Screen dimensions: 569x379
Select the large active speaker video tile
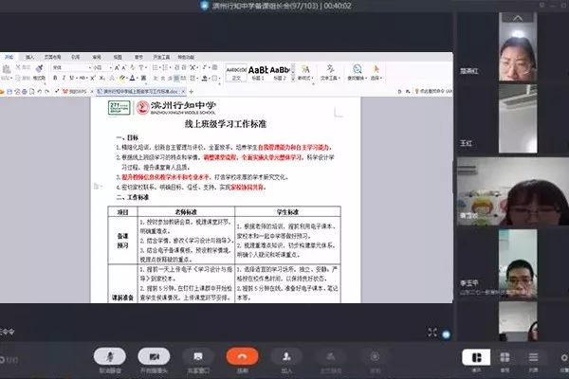[x=513, y=191]
